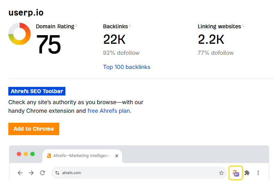Click the info icon beside Domain Rating
This screenshot has height=181, width=274.
(76, 26)
